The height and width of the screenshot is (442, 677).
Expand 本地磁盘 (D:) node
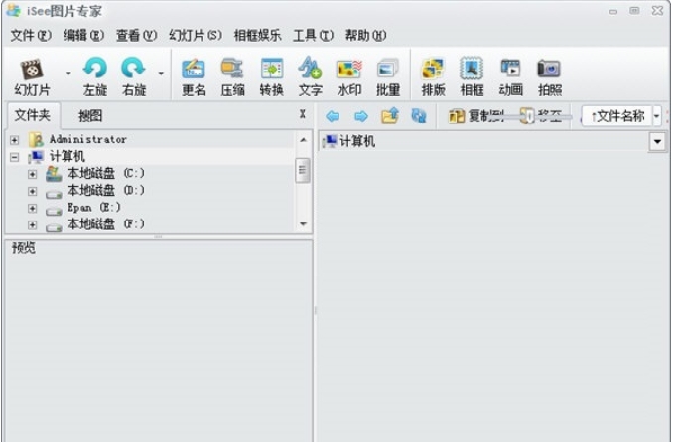pyautogui.click(x=32, y=191)
